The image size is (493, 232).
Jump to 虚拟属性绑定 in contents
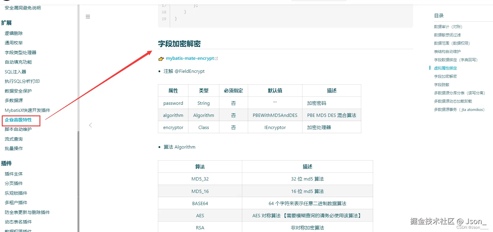446,68
